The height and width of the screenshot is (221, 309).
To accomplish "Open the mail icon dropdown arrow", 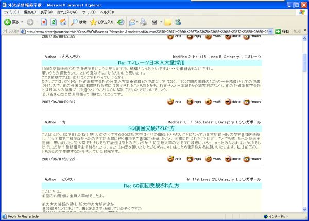I will point(138,22).
